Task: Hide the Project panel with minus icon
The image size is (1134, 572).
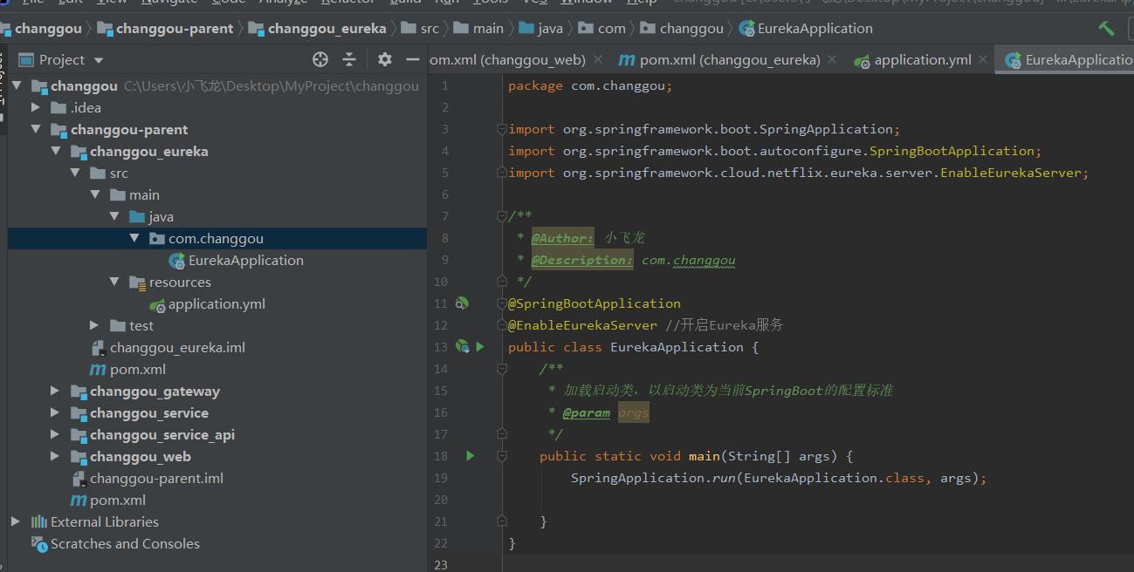Action: (x=412, y=59)
